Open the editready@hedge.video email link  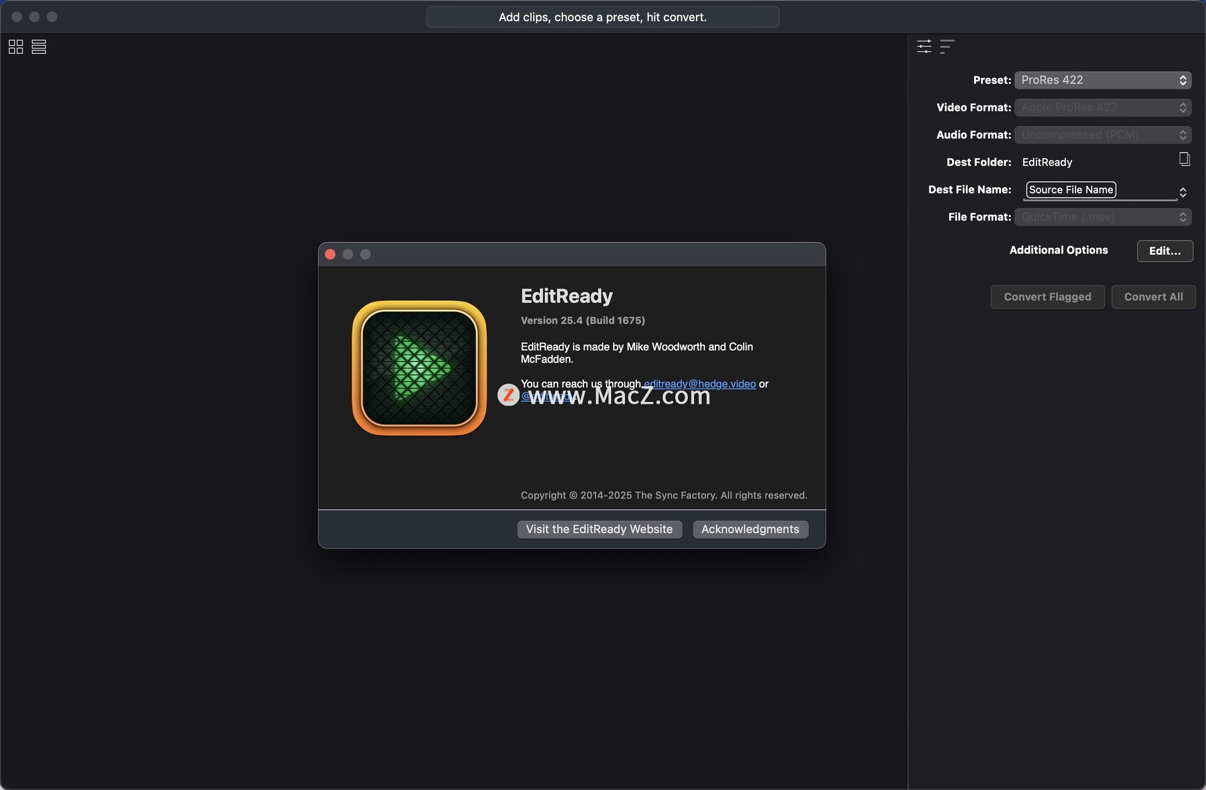[x=700, y=384]
